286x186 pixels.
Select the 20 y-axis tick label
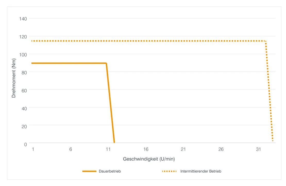(24, 126)
